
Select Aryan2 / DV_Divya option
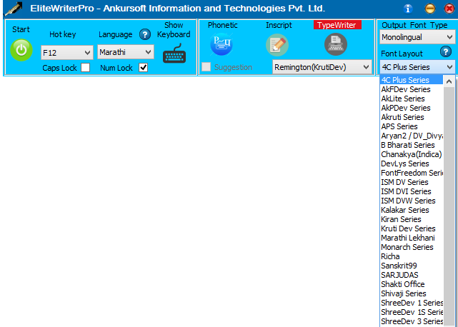pos(412,136)
